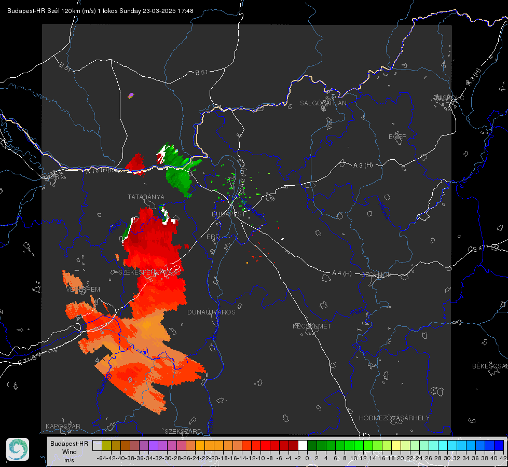Click the SZOLNOK city label
This screenshot has width=508, height=467.
click(377, 275)
